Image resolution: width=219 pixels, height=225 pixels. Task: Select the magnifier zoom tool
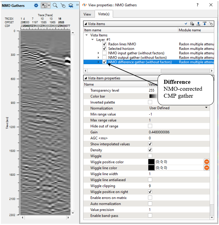(x=55, y=5)
